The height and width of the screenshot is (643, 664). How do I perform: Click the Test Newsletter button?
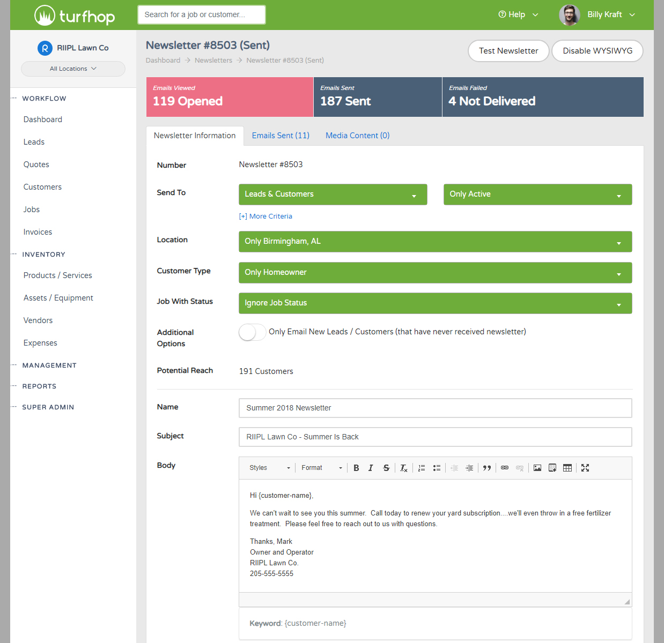pyautogui.click(x=508, y=50)
